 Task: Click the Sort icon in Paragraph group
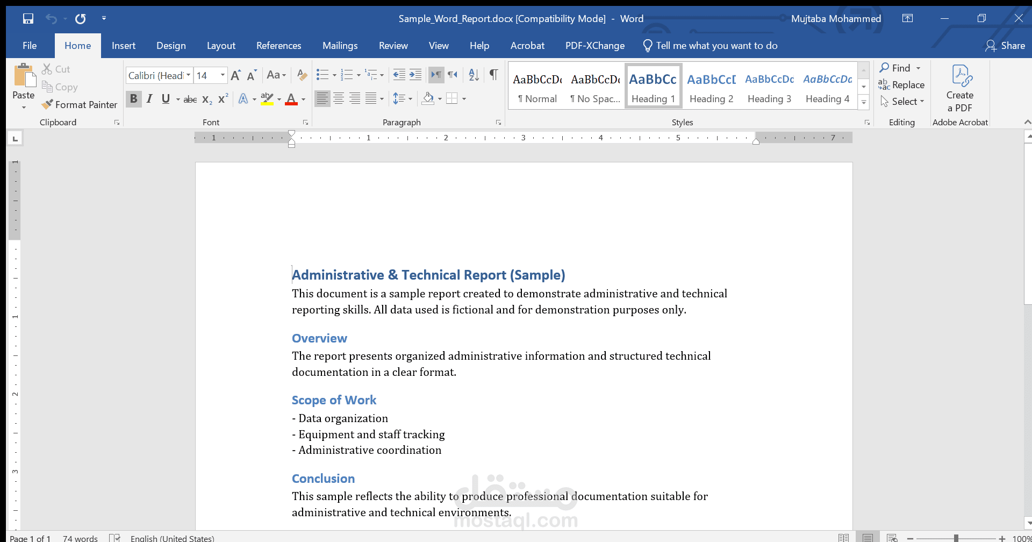(472, 75)
